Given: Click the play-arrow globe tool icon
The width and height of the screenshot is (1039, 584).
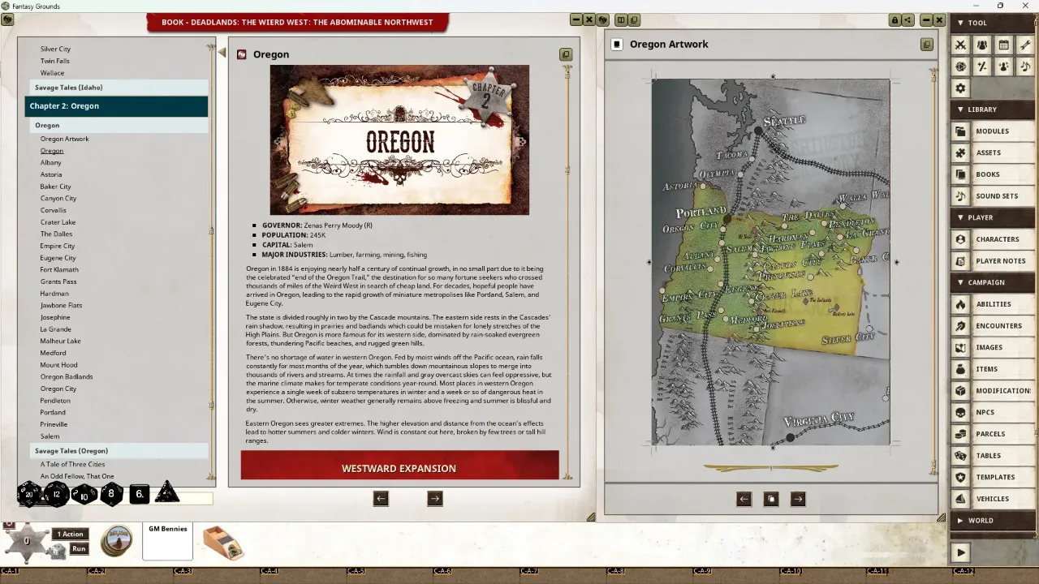Looking at the screenshot, I should pyautogui.click(x=960, y=67).
